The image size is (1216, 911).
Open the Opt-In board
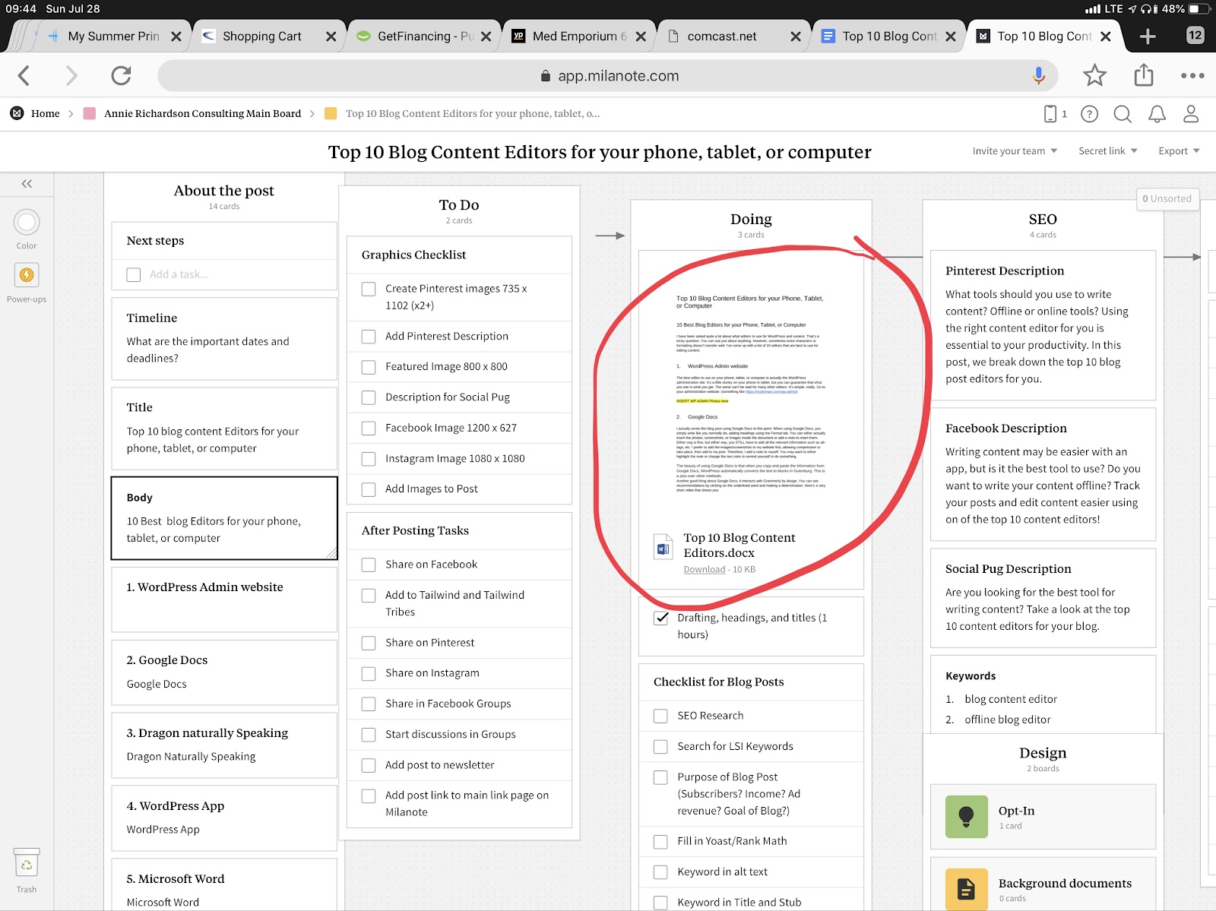1043,816
